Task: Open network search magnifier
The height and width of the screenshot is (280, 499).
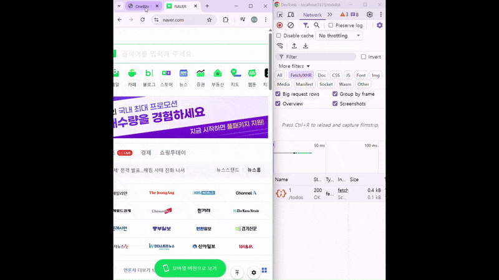Action: coord(317,25)
